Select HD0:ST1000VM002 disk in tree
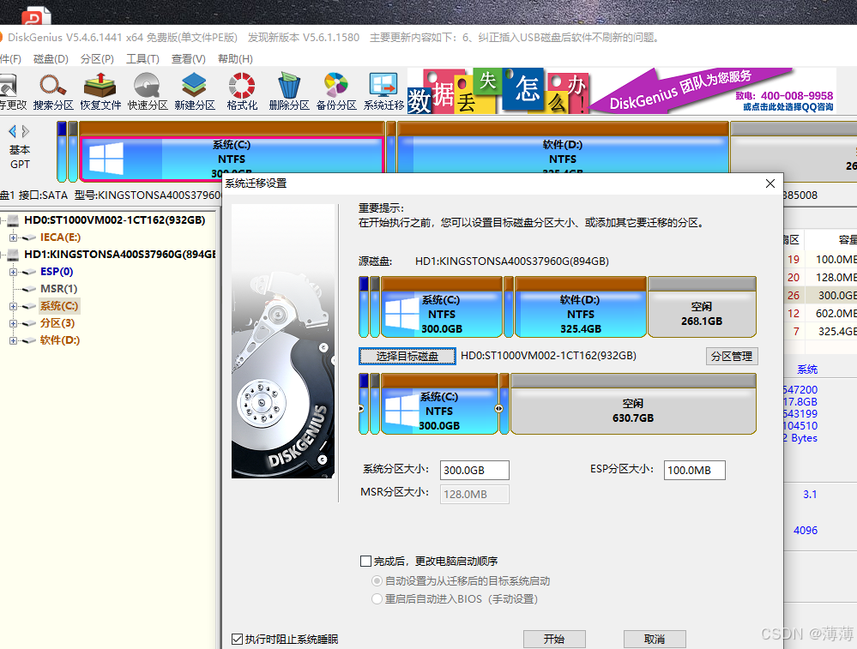Screen dimensions: 857x649 coord(115,220)
